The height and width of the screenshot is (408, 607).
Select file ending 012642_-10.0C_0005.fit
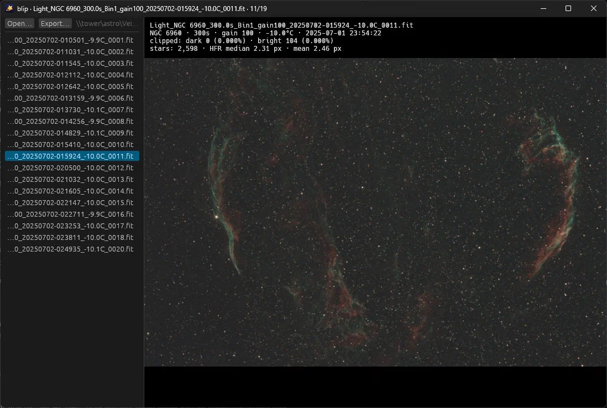coord(72,86)
